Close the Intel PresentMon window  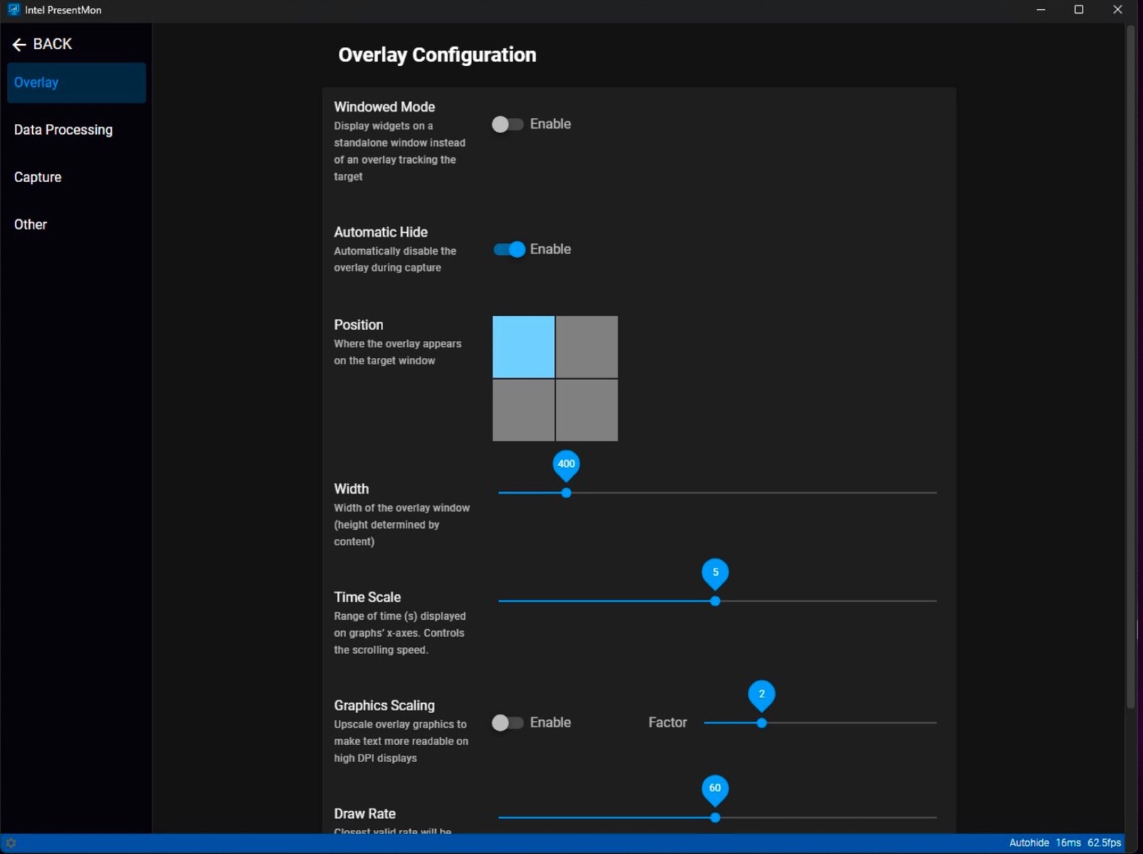coord(1117,10)
